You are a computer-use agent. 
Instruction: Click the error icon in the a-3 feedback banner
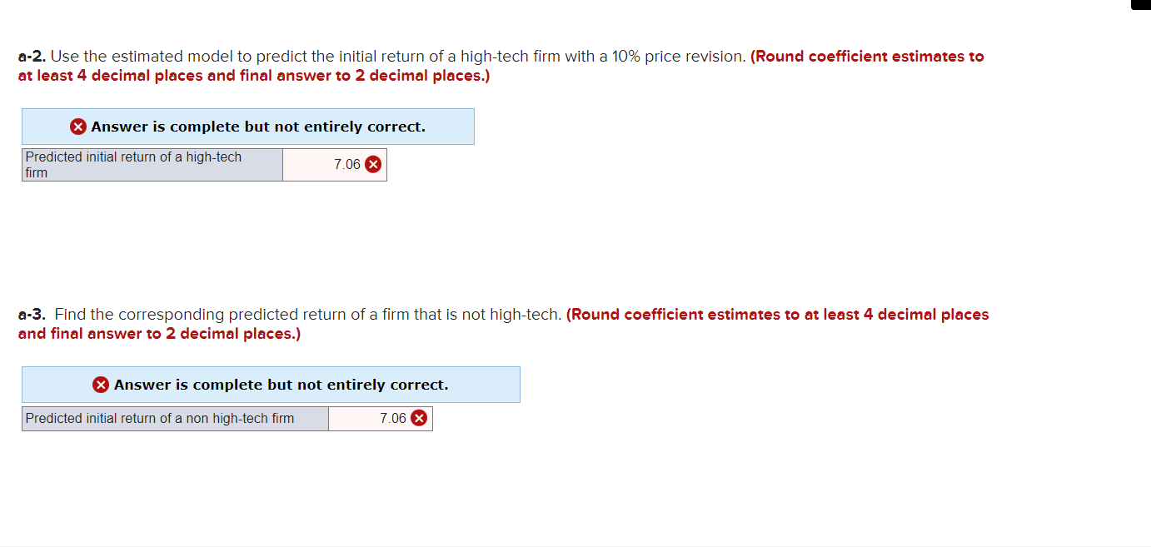click(101, 384)
